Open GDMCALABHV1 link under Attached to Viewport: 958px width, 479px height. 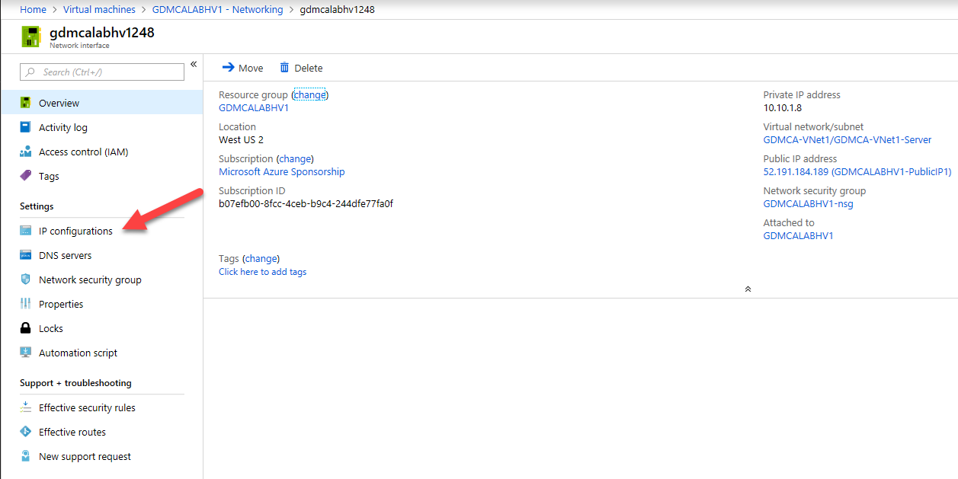pos(799,236)
